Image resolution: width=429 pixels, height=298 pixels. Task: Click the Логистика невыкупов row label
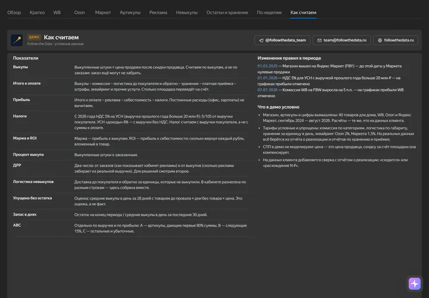[x=33, y=182]
